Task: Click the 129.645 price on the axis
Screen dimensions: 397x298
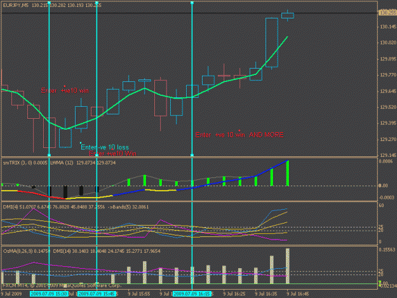Action: (387, 91)
